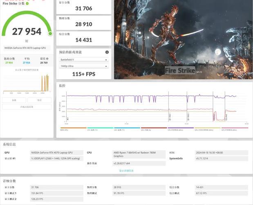Click the info icon in estimated game performance

(x=107, y=52)
